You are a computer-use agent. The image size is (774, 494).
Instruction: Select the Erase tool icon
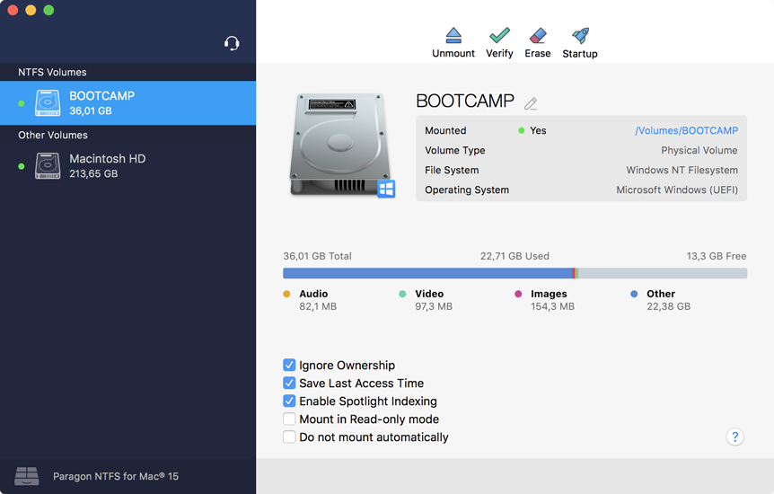click(x=538, y=36)
